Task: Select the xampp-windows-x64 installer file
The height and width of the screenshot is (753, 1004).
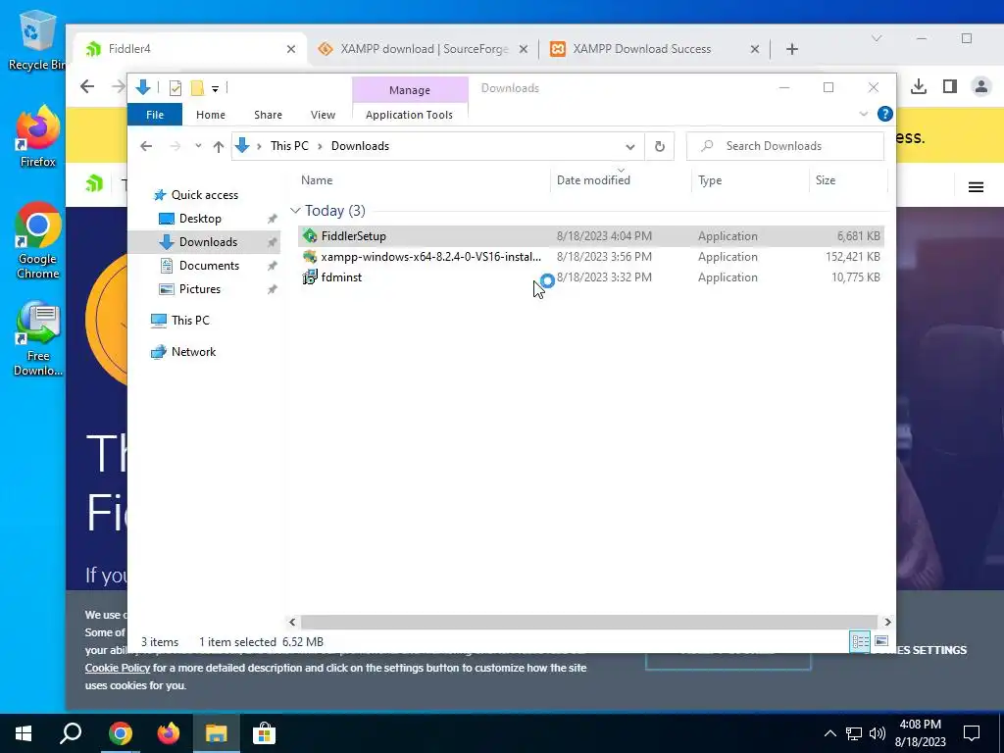Action: pos(590,257)
